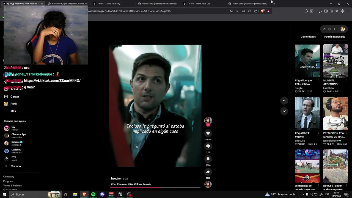Seek on the red video progress bar
The image size is (352, 198).
pos(155,188)
